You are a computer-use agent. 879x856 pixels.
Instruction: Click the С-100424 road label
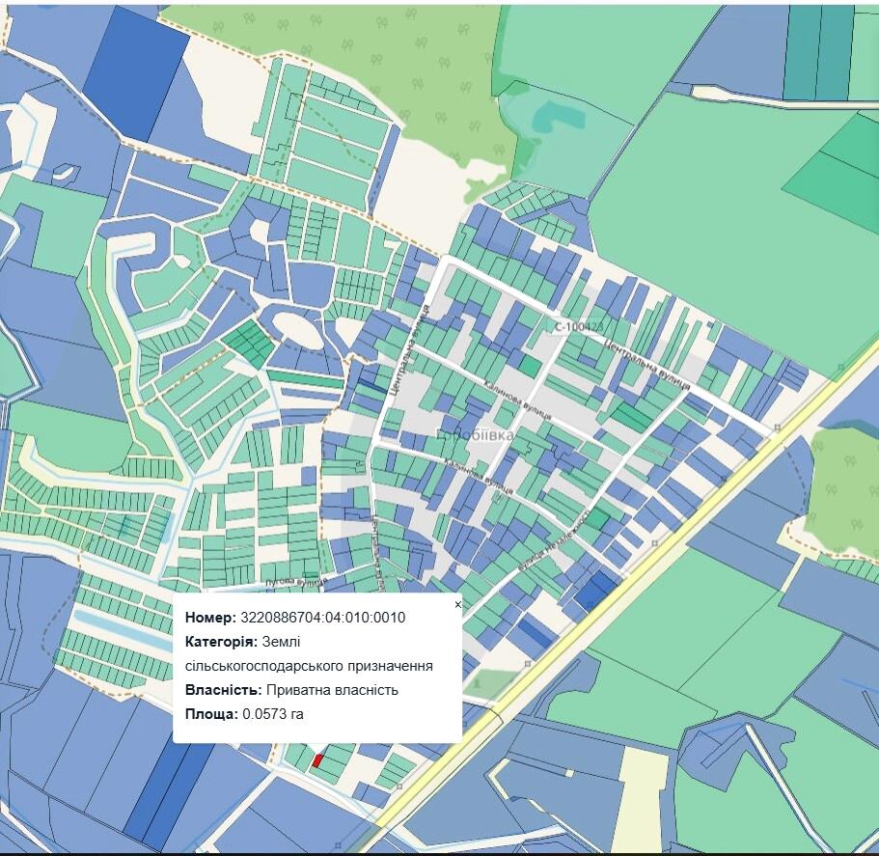pos(575,328)
